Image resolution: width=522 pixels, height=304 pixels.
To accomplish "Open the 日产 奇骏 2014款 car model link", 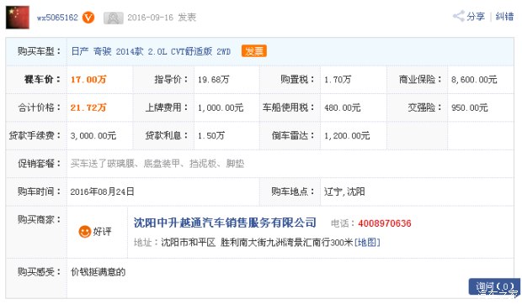I will click(151, 51).
